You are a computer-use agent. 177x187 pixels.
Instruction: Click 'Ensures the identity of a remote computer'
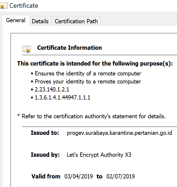tap(88, 74)
